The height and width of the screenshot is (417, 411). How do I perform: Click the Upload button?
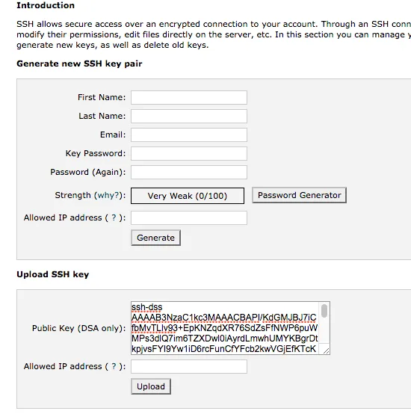pyautogui.click(x=151, y=386)
